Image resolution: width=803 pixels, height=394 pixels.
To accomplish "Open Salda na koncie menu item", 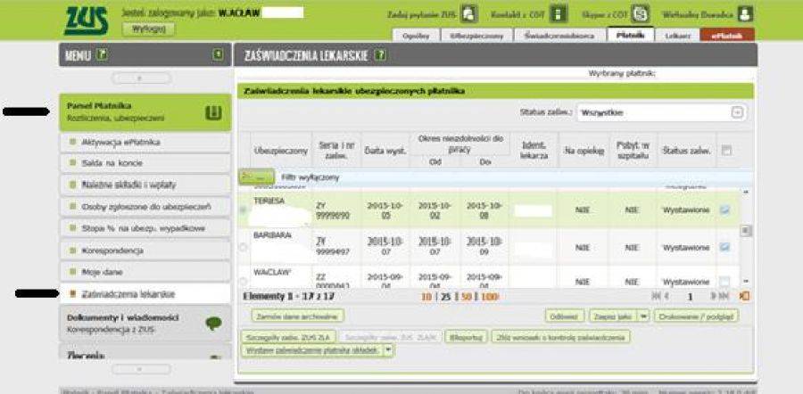I will click(145, 163).
